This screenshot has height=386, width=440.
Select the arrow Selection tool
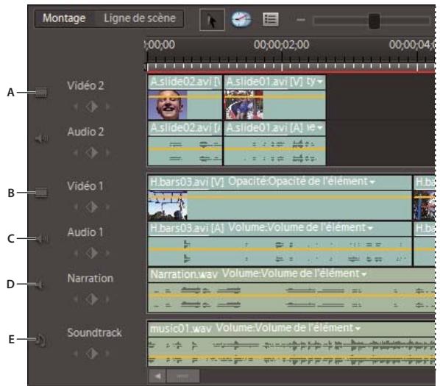click(x=212, y=20)
